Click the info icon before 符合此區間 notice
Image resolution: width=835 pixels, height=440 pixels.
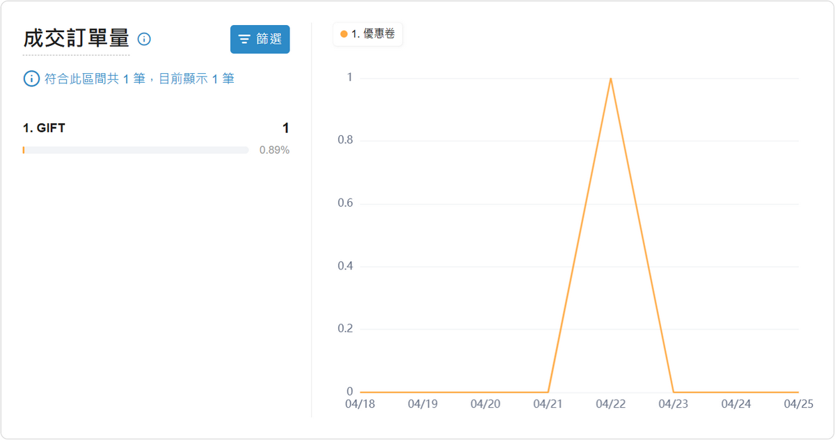click(31, 79)
